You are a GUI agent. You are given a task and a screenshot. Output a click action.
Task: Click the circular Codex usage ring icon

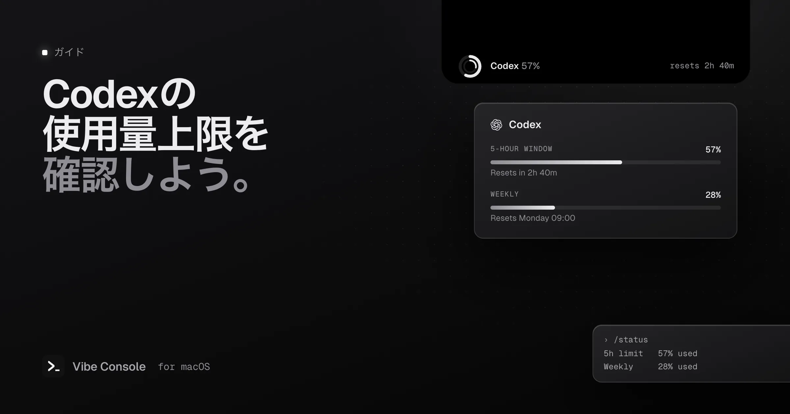(x=470, y=66)
